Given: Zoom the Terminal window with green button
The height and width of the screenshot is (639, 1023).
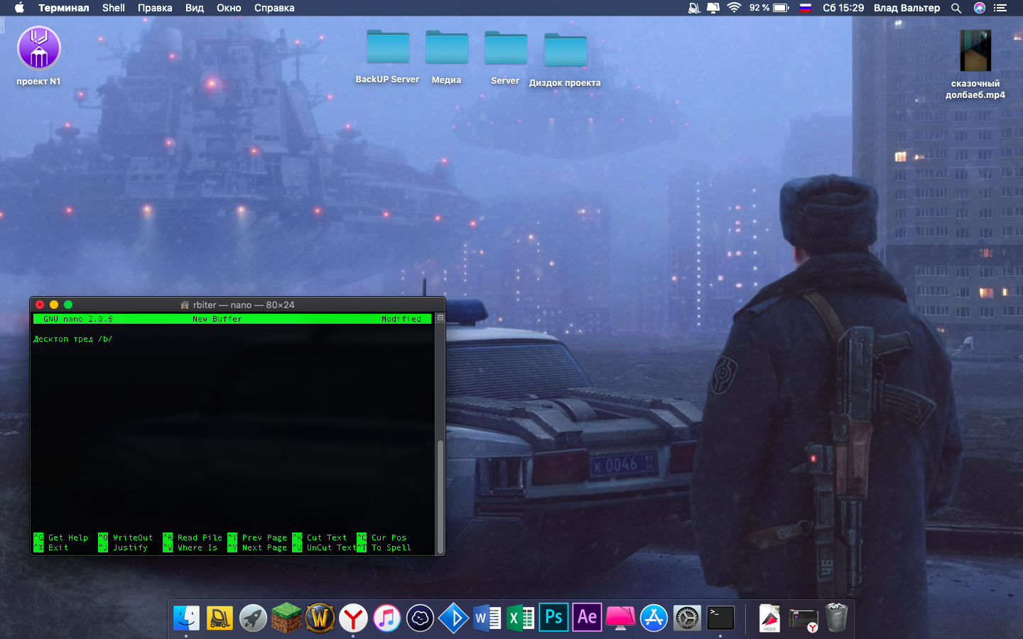Looking at the screenshot, I should tap(68, 305).
